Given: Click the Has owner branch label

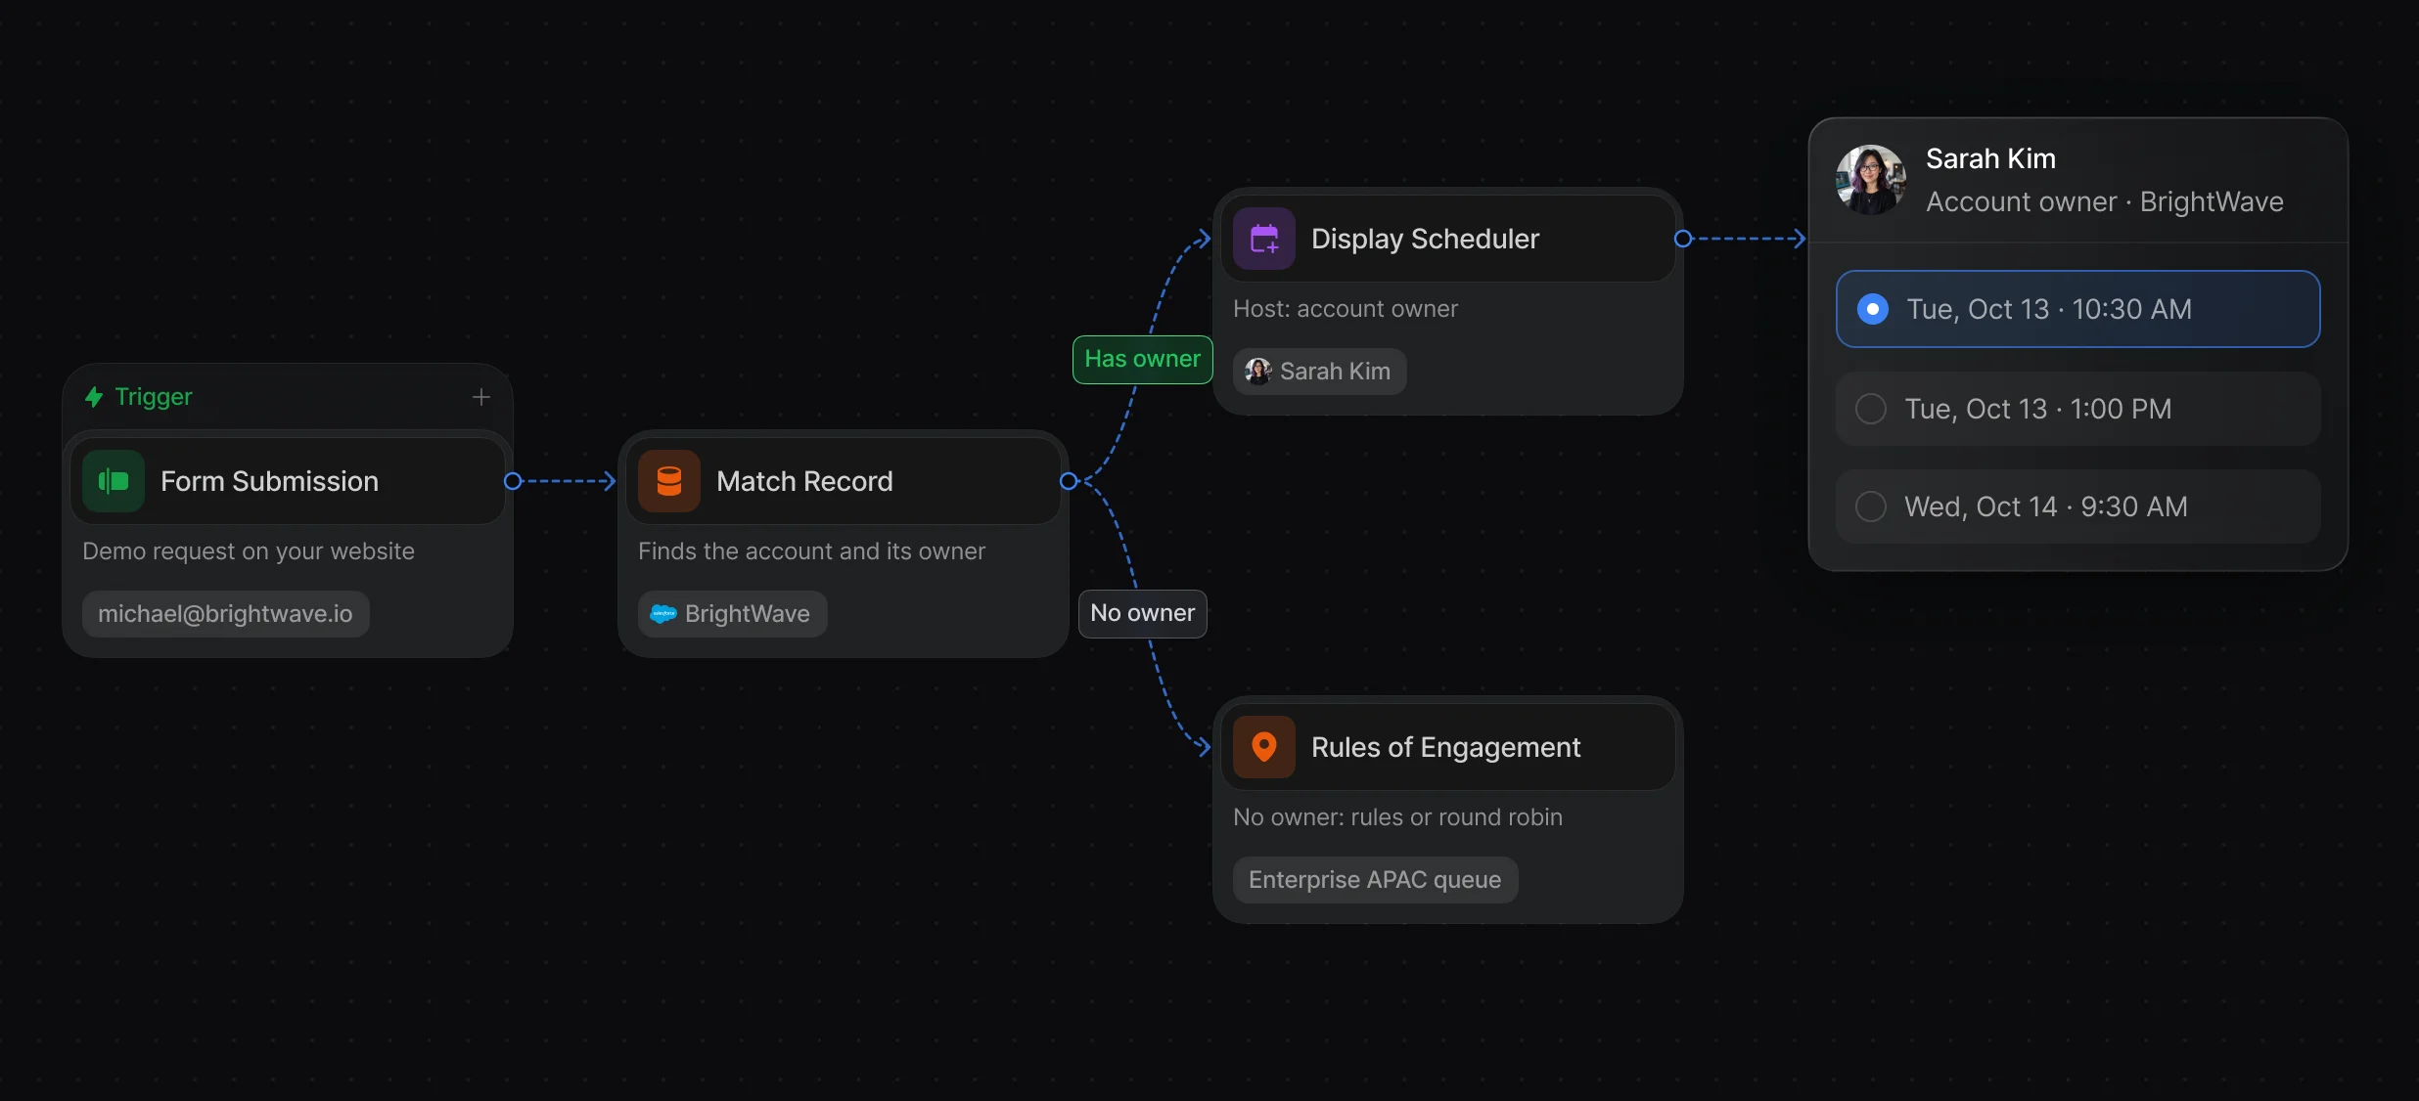Looking at the screenshot, I should click(x=1143, y=360).
